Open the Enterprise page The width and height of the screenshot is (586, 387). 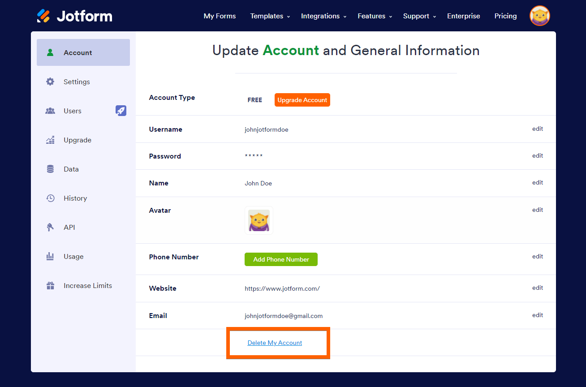(x=463, y=16)
